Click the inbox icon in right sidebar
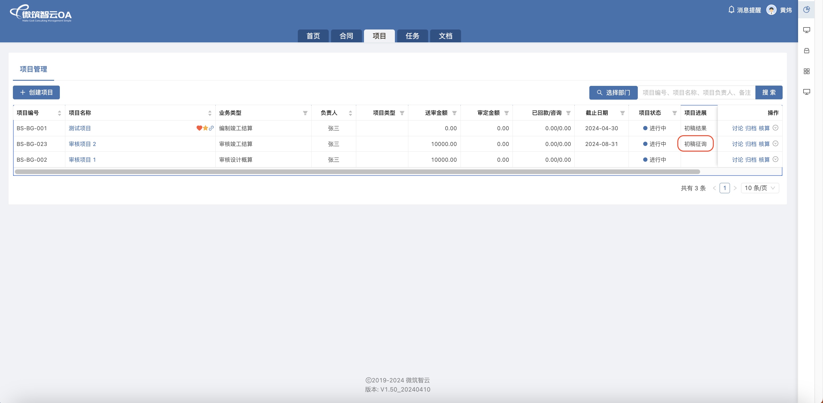Screen dimensions: 823x403 tap(806, 51)
